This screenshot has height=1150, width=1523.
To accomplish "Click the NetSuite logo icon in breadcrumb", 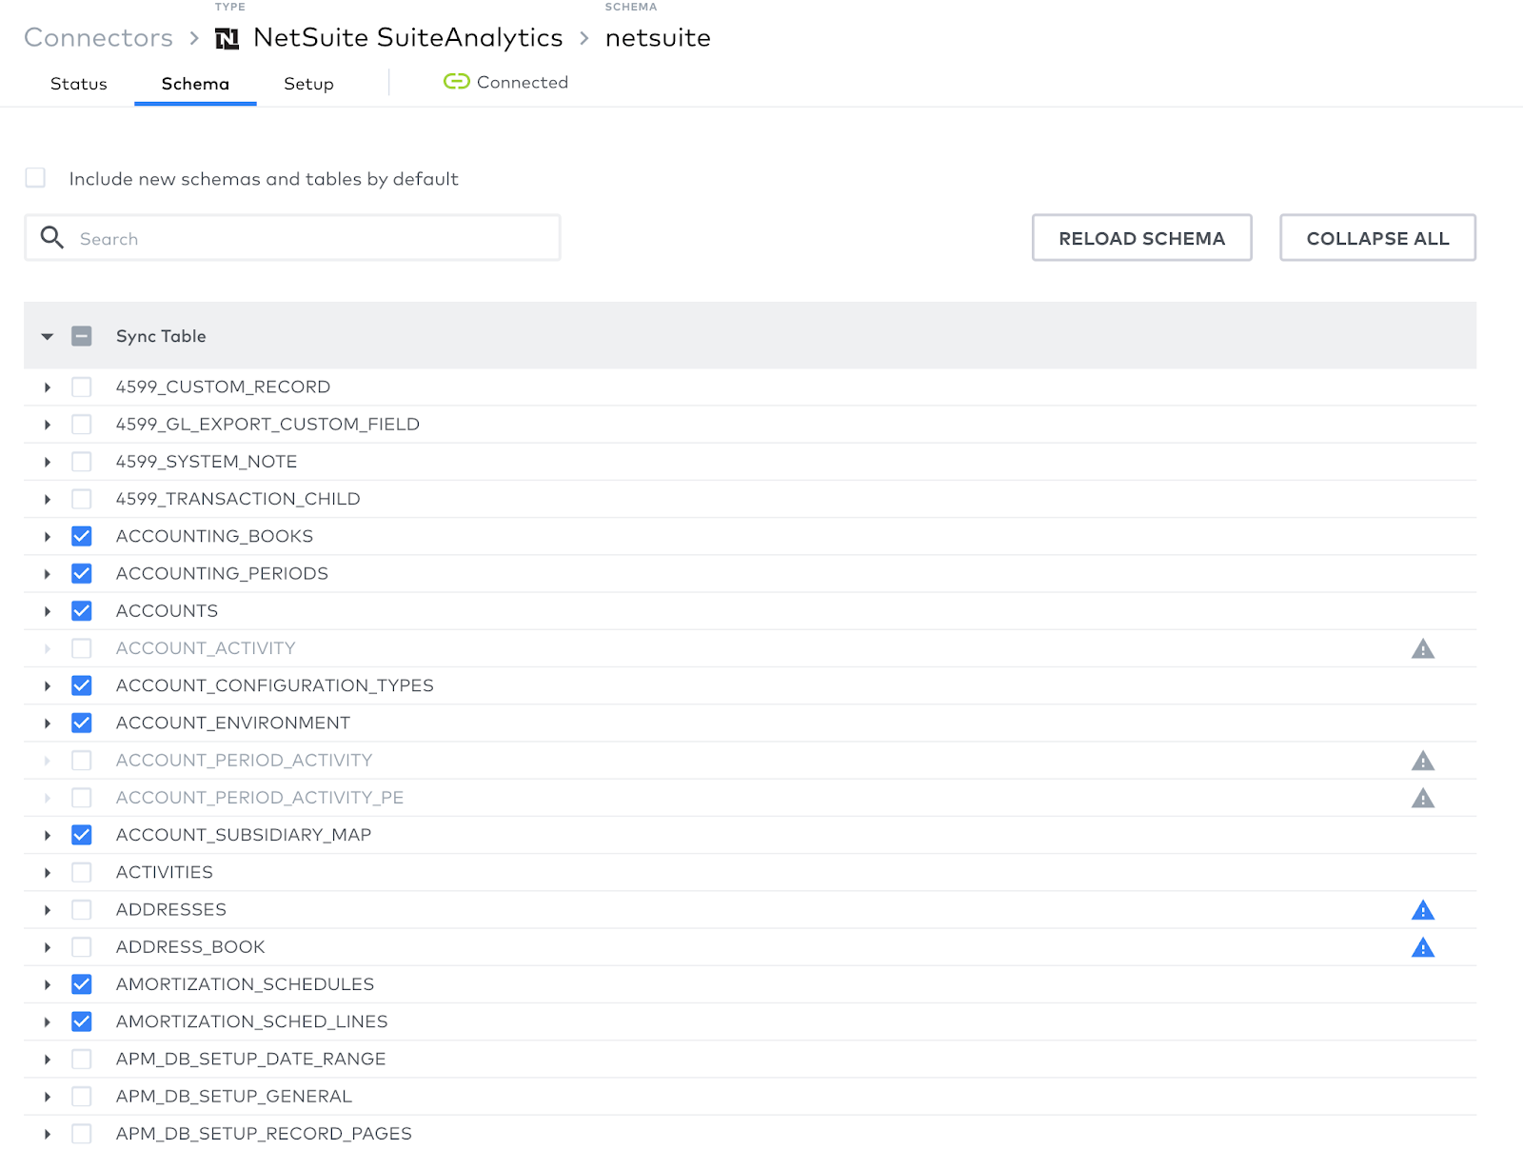I will point(227,38).
